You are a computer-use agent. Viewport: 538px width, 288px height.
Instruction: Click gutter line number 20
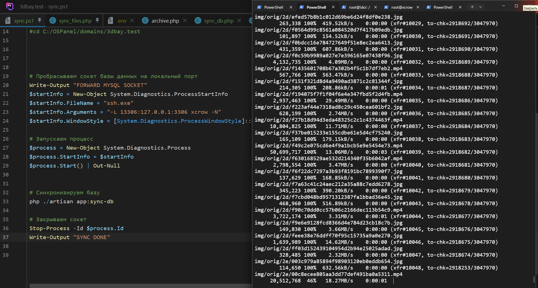click(x=6, y=85)
